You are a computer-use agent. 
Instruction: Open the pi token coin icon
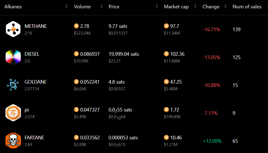13,113
